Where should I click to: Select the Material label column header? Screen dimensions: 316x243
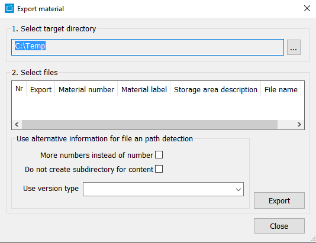click(x=144, y=90)
